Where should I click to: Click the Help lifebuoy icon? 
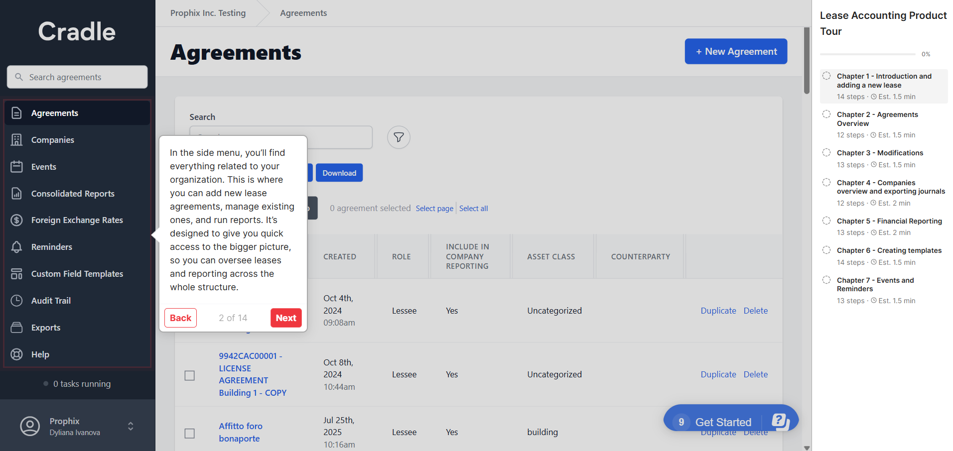pos(17,354)
